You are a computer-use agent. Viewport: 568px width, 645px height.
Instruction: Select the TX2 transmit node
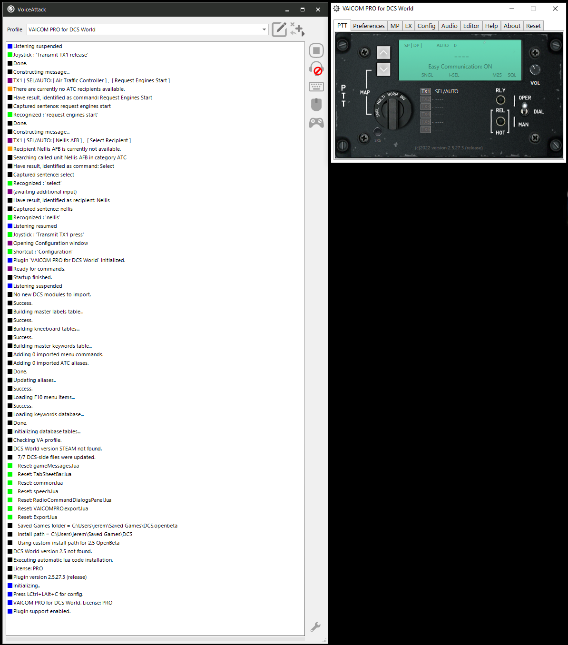[425, 99]
